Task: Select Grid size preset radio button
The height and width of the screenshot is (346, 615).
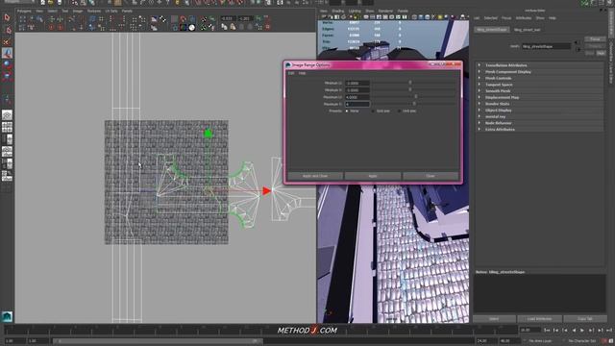Action: pos(373,111)
